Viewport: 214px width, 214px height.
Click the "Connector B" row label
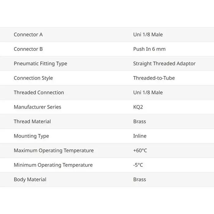click(x=28, y=49)
